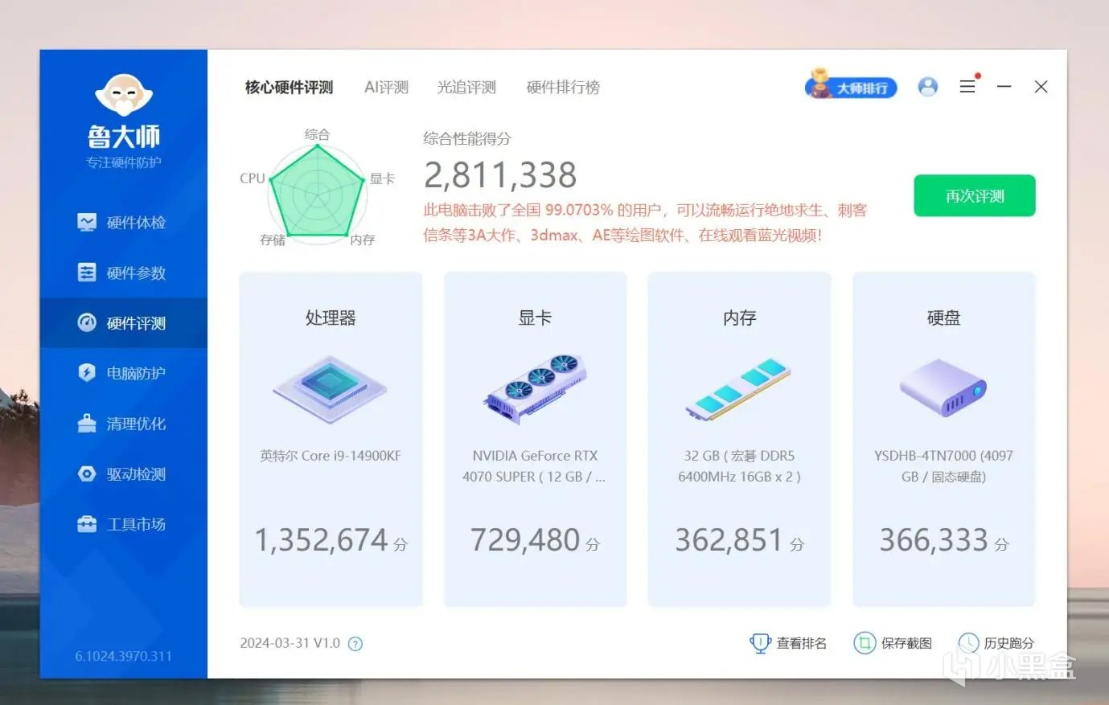Open 工具市场 in the sidebar
The height and width of the screenshot is (705, 1109).
click(x=123, y=524)
